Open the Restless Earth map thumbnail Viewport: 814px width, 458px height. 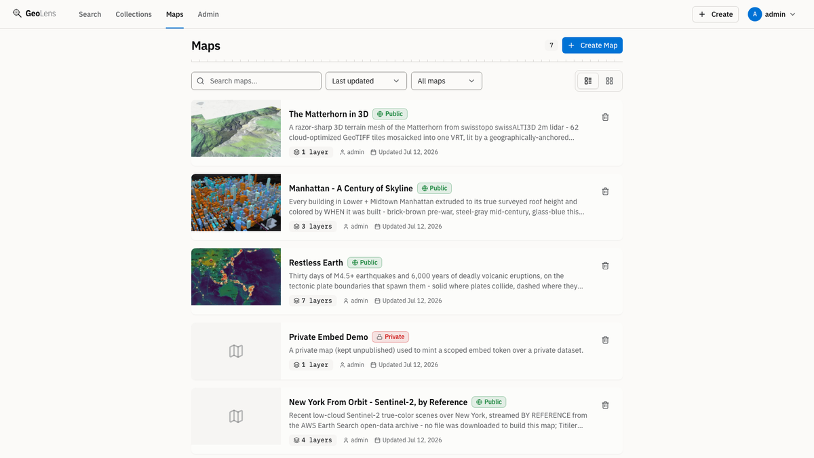[236, 276]
